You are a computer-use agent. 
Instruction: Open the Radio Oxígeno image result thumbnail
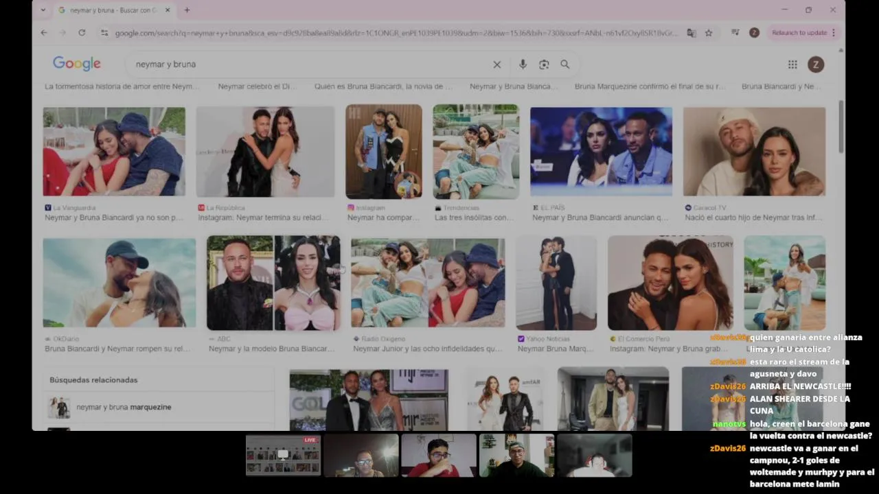(428, 283)
